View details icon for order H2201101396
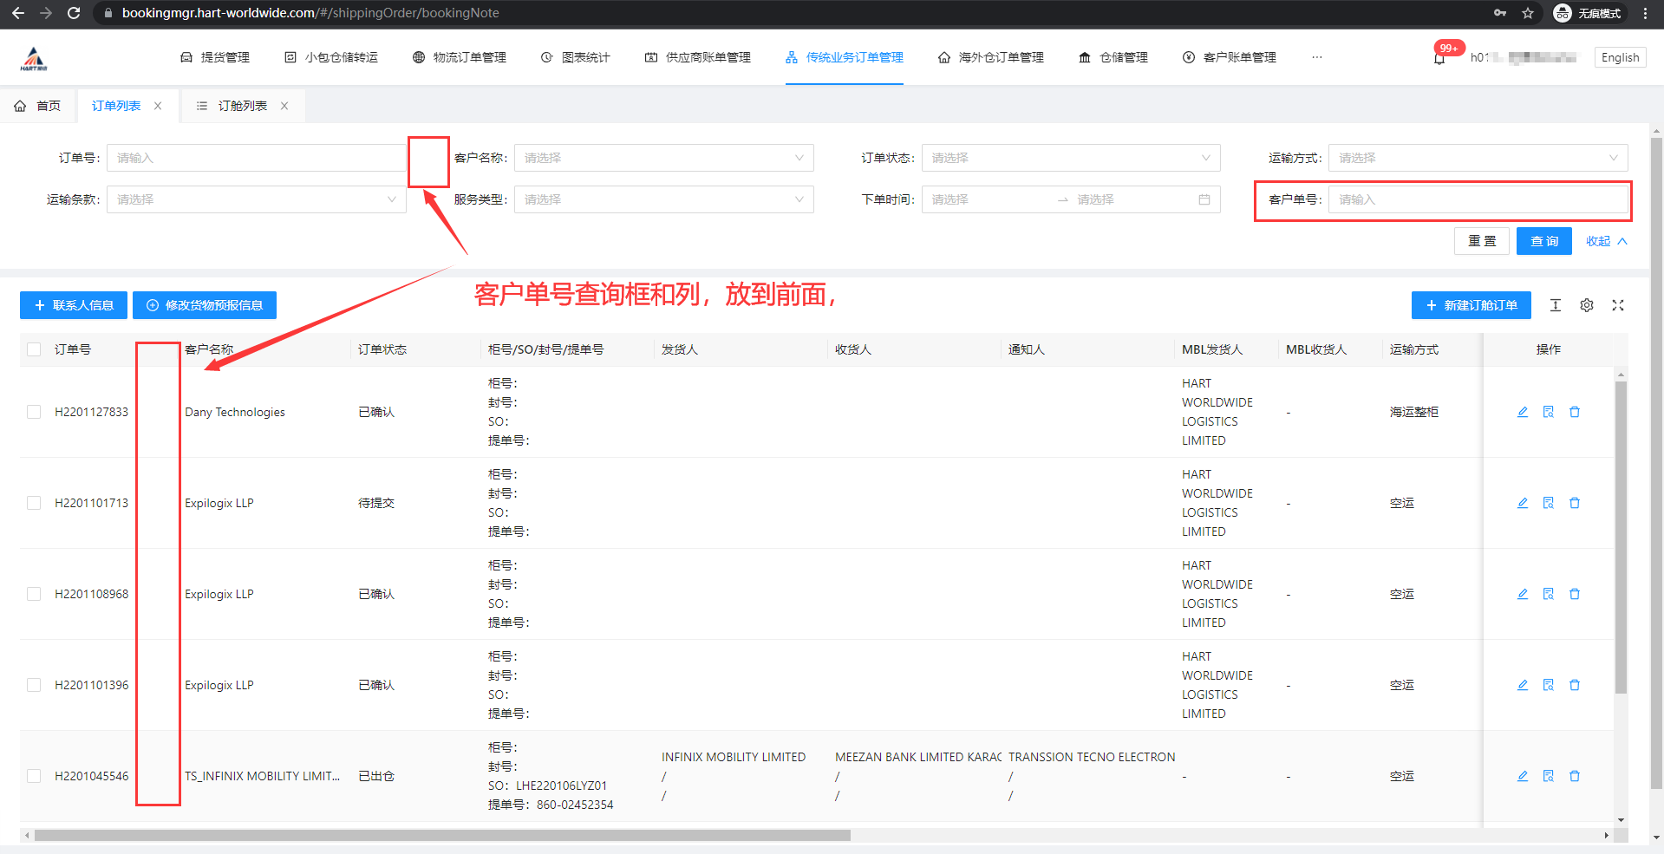This screenshot has height=854, width=1664. point(1549,685)
